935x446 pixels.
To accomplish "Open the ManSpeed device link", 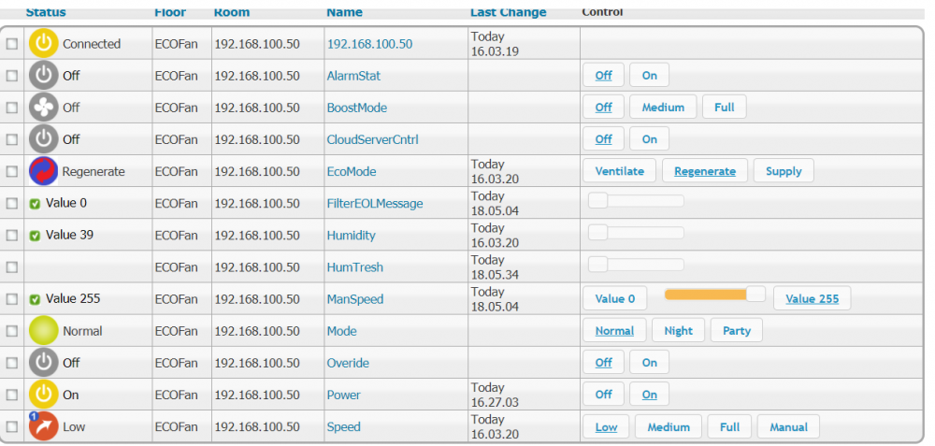I will 354,299.
